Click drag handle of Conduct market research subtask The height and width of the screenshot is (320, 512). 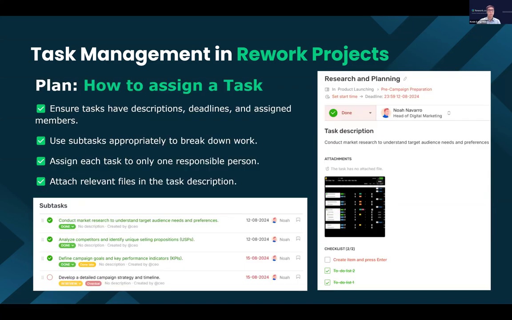click(x=43, y=220)
